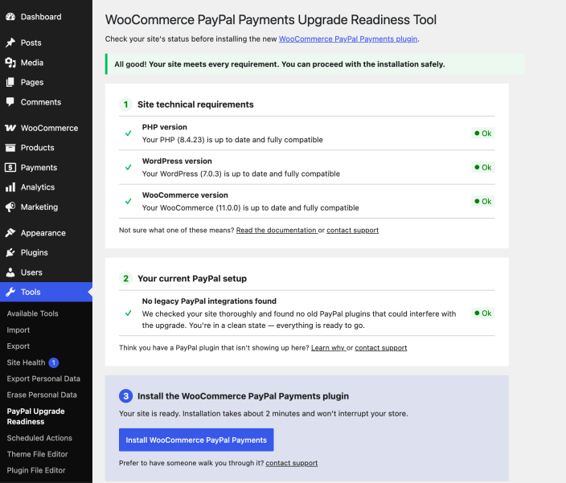The width and height of the screenshot is (566, 483).
Task: Click the Appearance paintbrush icon
Action: pos(10,233)
